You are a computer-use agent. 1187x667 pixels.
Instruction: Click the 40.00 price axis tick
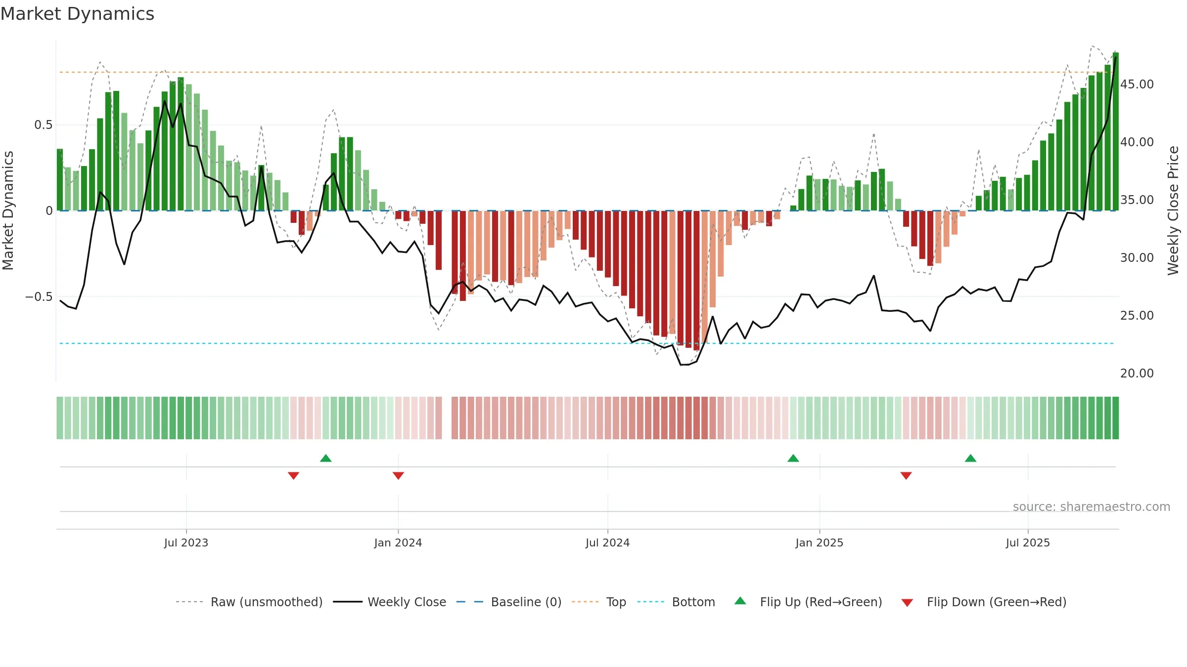point(1137,142)
